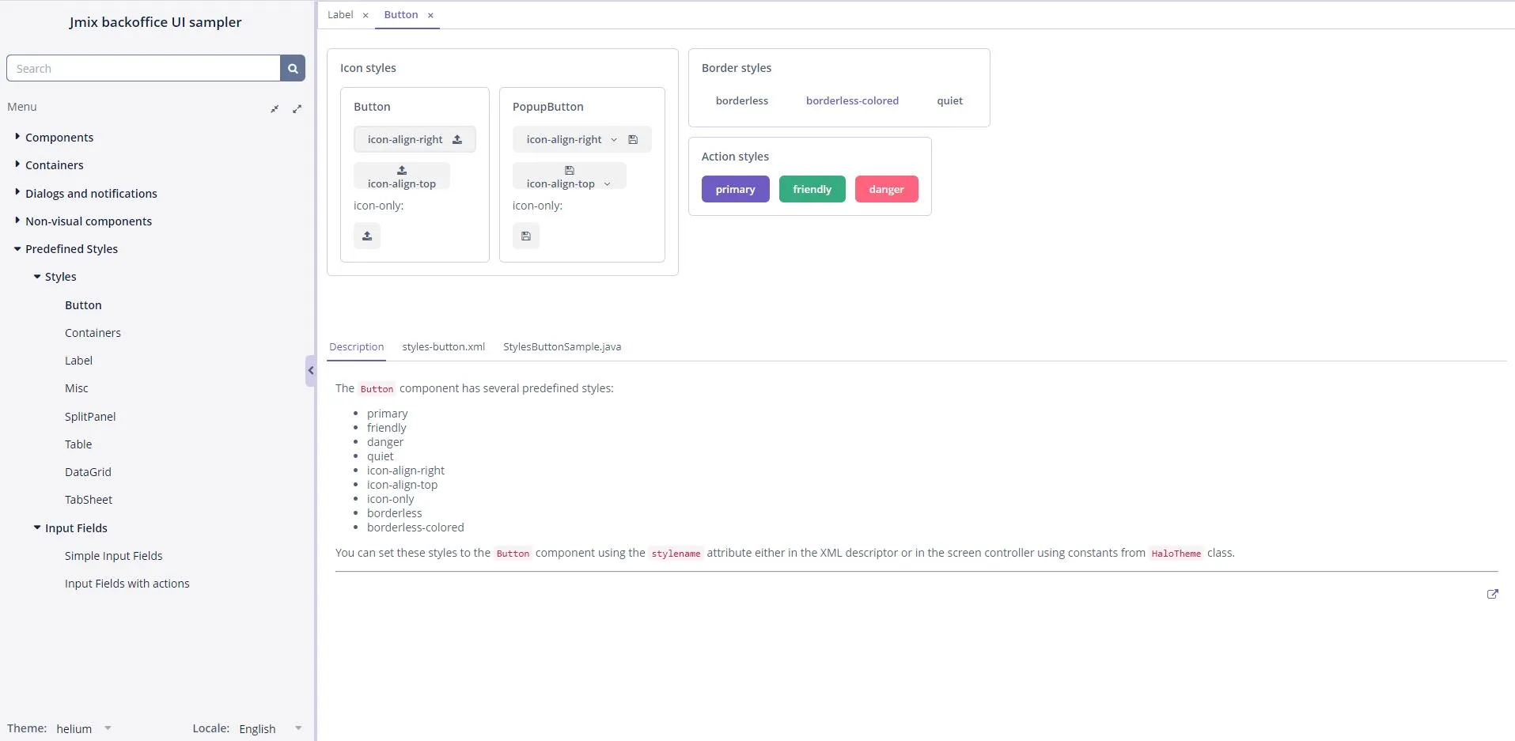
Task: Collapse the Menu panel using the inward arrows icon
Action: 275,108
